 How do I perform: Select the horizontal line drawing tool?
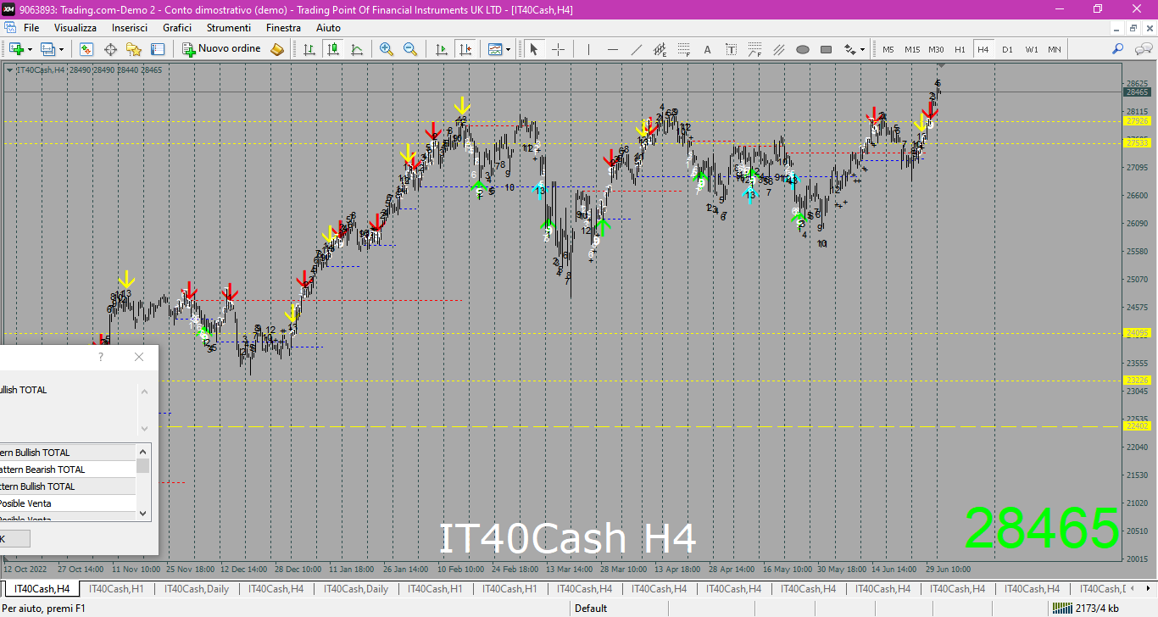pos(612,49)
